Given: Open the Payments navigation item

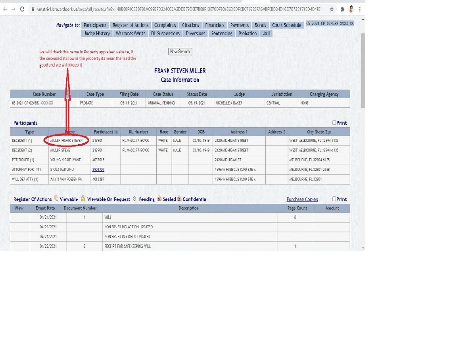Looking at the screenshot, I should tap(239, 25).
